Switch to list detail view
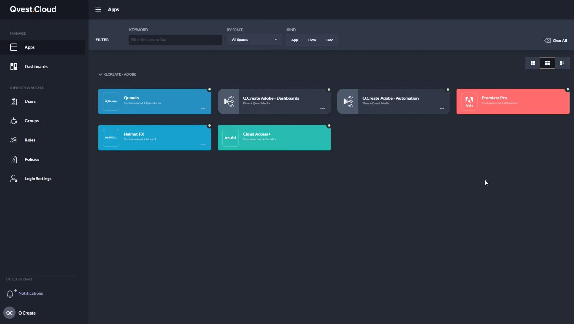574x324 pixels. 562,63
